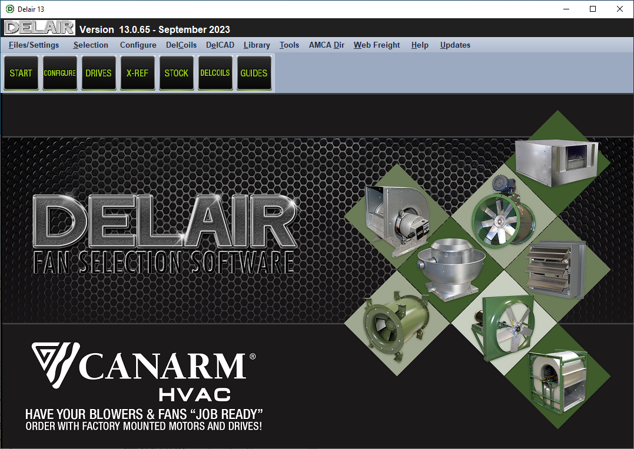
Task: Click the version 13.0.65 September 2023 text
Action: point(155,29)
